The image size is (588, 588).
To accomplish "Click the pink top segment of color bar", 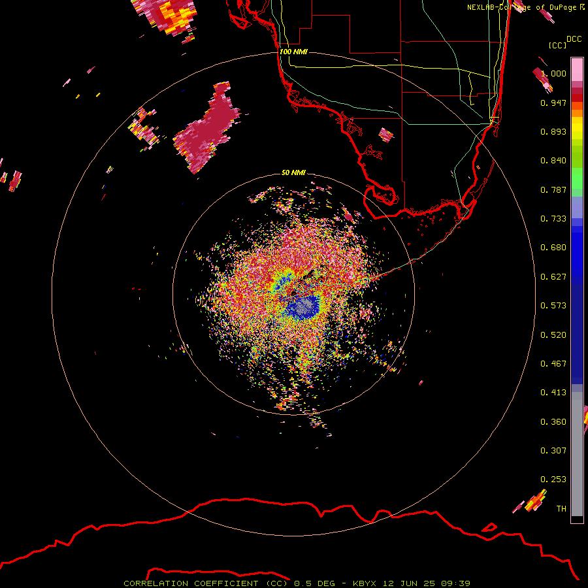I will (x=577, y=69).
